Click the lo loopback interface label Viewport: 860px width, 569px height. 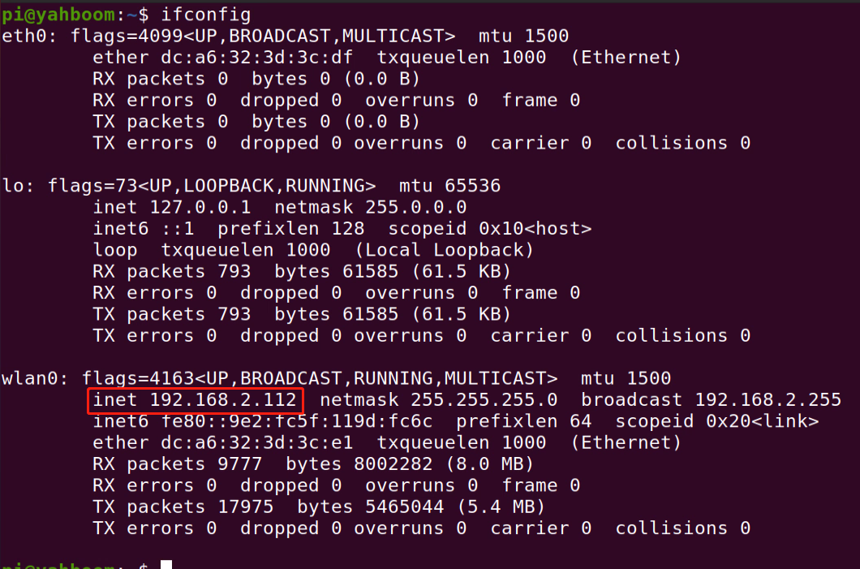[x=13, y=186]
